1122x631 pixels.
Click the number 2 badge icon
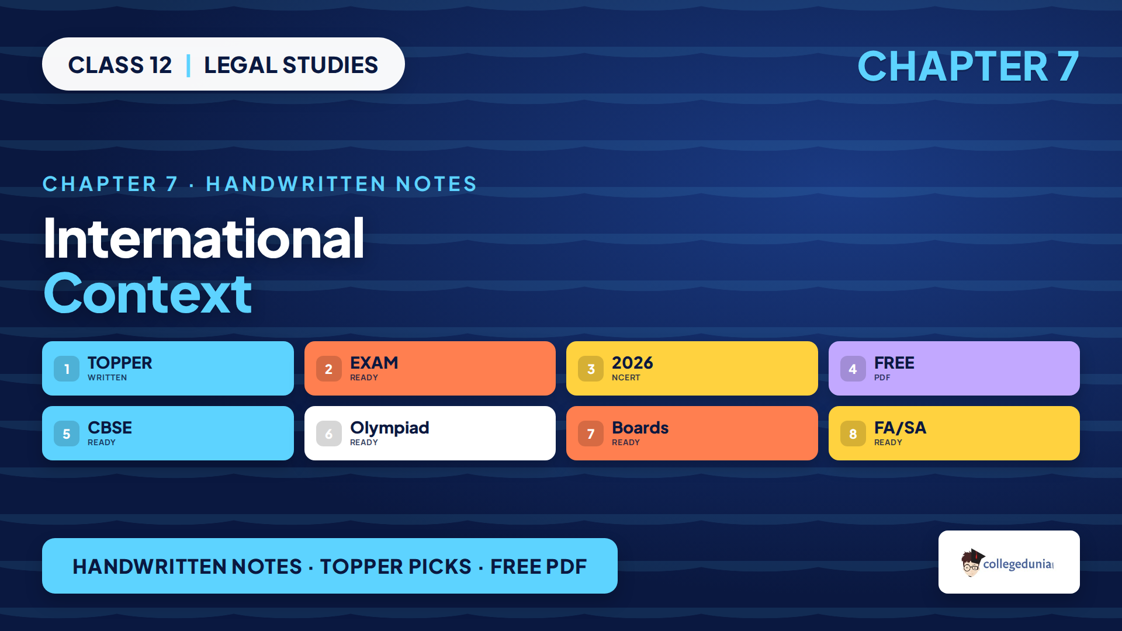pos(329,369)
